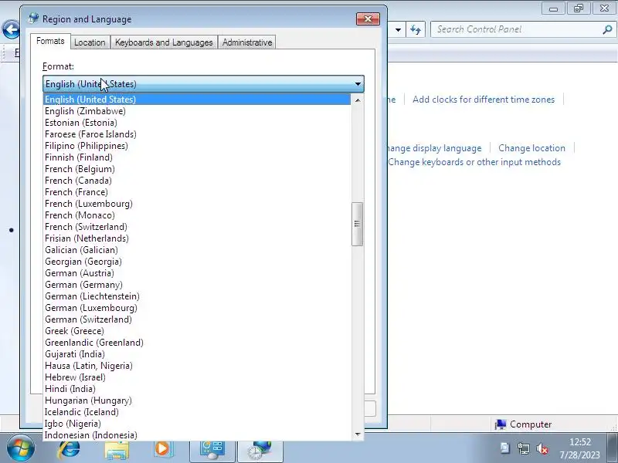Choose Finnish (Finland) format
The image size is (618, 463).
pyautogui.click(x=196, y=157)
